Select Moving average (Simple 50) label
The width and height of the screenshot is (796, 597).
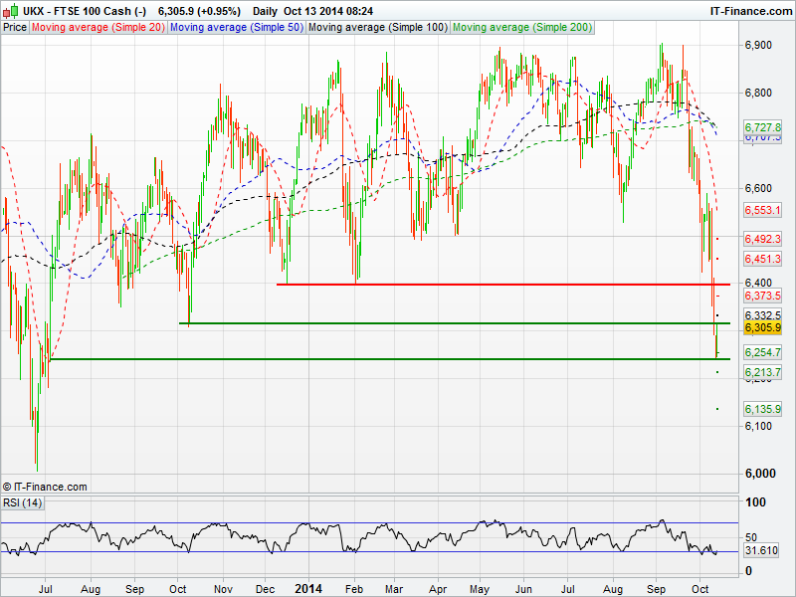tap(236, 28)
